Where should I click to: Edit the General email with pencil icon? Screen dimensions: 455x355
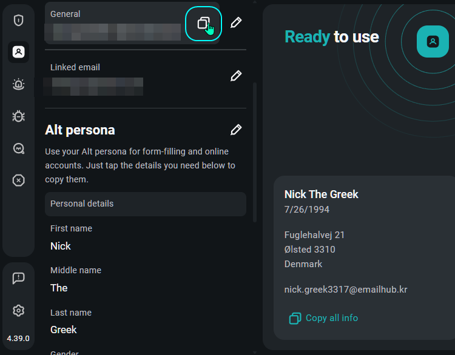(x=236, y=23)
